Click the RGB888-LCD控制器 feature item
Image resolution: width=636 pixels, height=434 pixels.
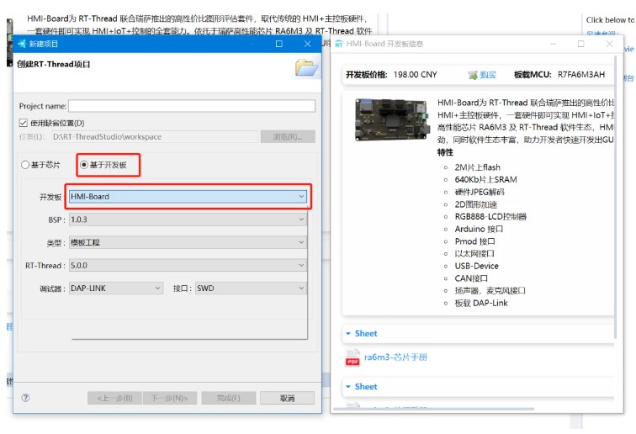click(x=490, y=217)
